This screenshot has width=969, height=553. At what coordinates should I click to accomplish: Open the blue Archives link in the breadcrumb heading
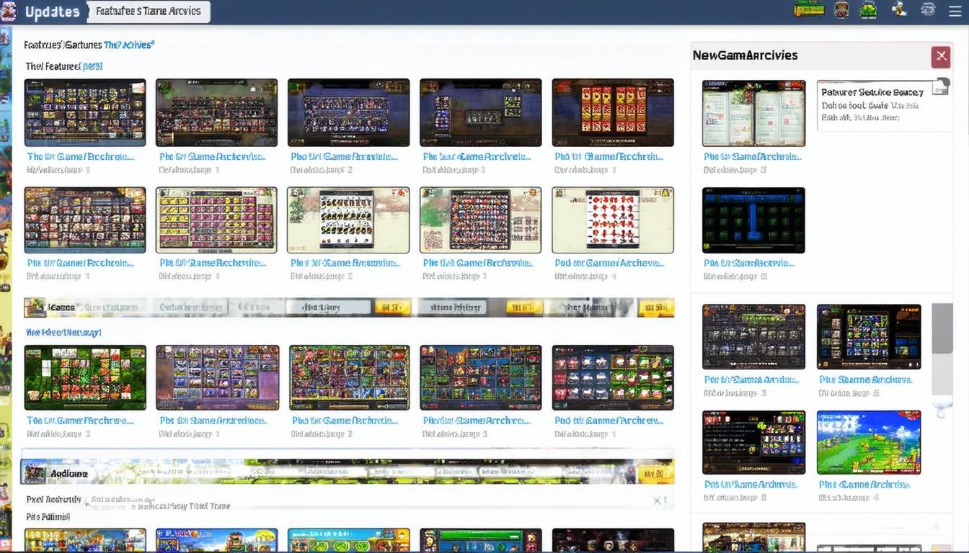click(129, 45)
